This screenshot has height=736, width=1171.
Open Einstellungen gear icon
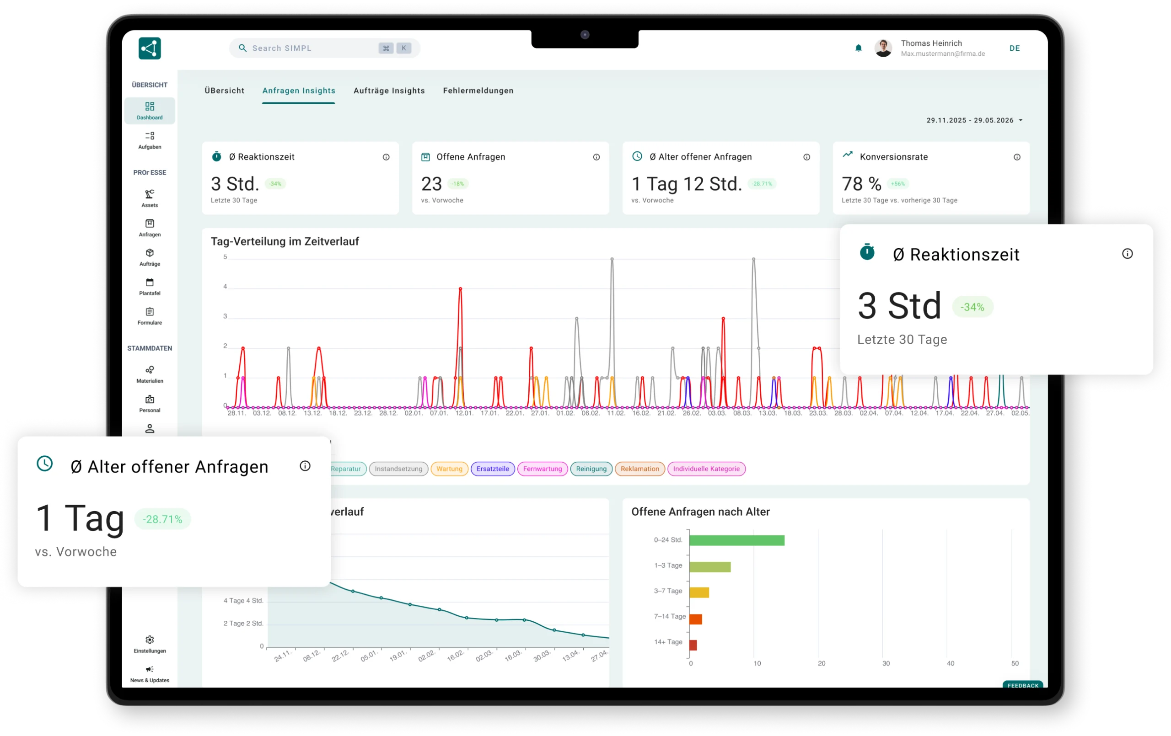point(149,644)
